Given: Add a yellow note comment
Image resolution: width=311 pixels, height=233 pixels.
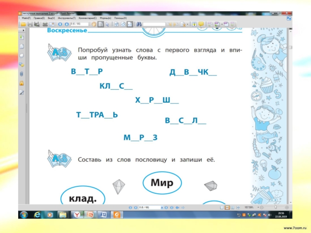Looking at the screenshot, I should click(x=201, y=24).
